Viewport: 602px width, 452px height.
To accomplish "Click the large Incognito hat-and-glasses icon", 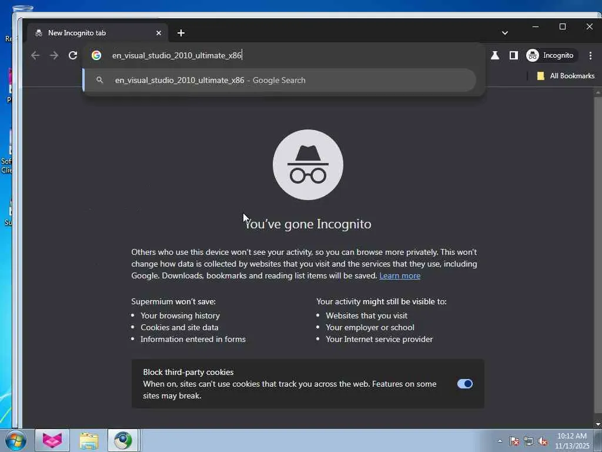I will [x=308, y=165].
